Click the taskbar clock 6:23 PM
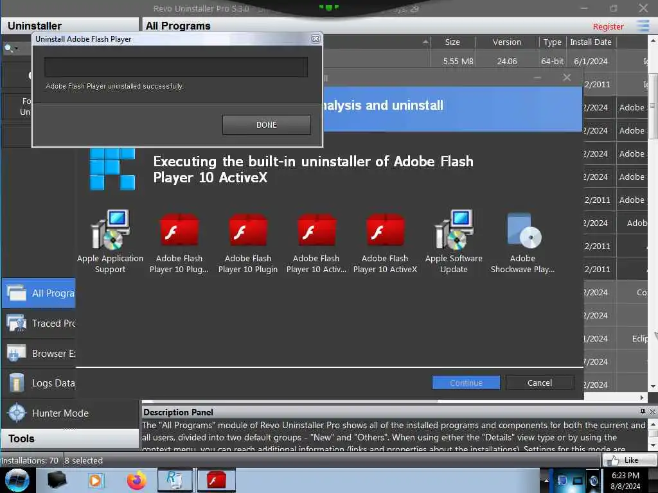This screenshot has height=493, width=658. 625,476
